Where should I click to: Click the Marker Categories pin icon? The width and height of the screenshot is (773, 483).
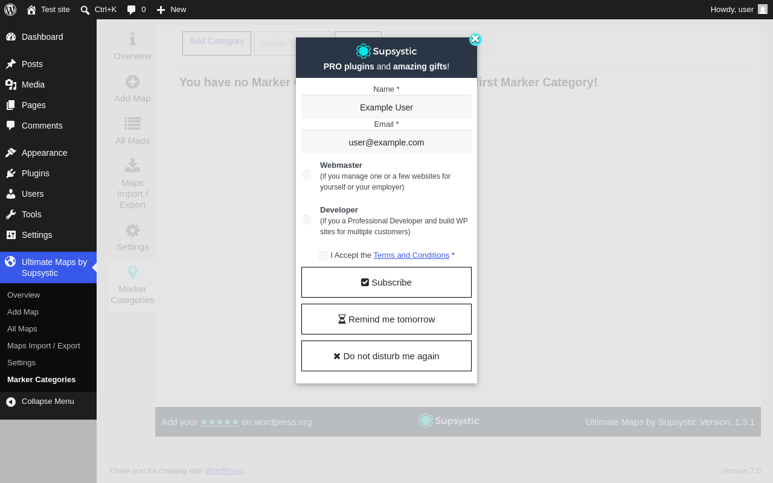click(x=132, y=272)
